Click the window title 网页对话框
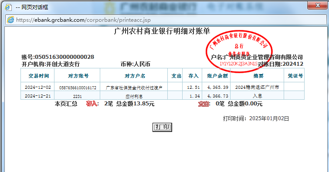 click(x=35, y=7)
